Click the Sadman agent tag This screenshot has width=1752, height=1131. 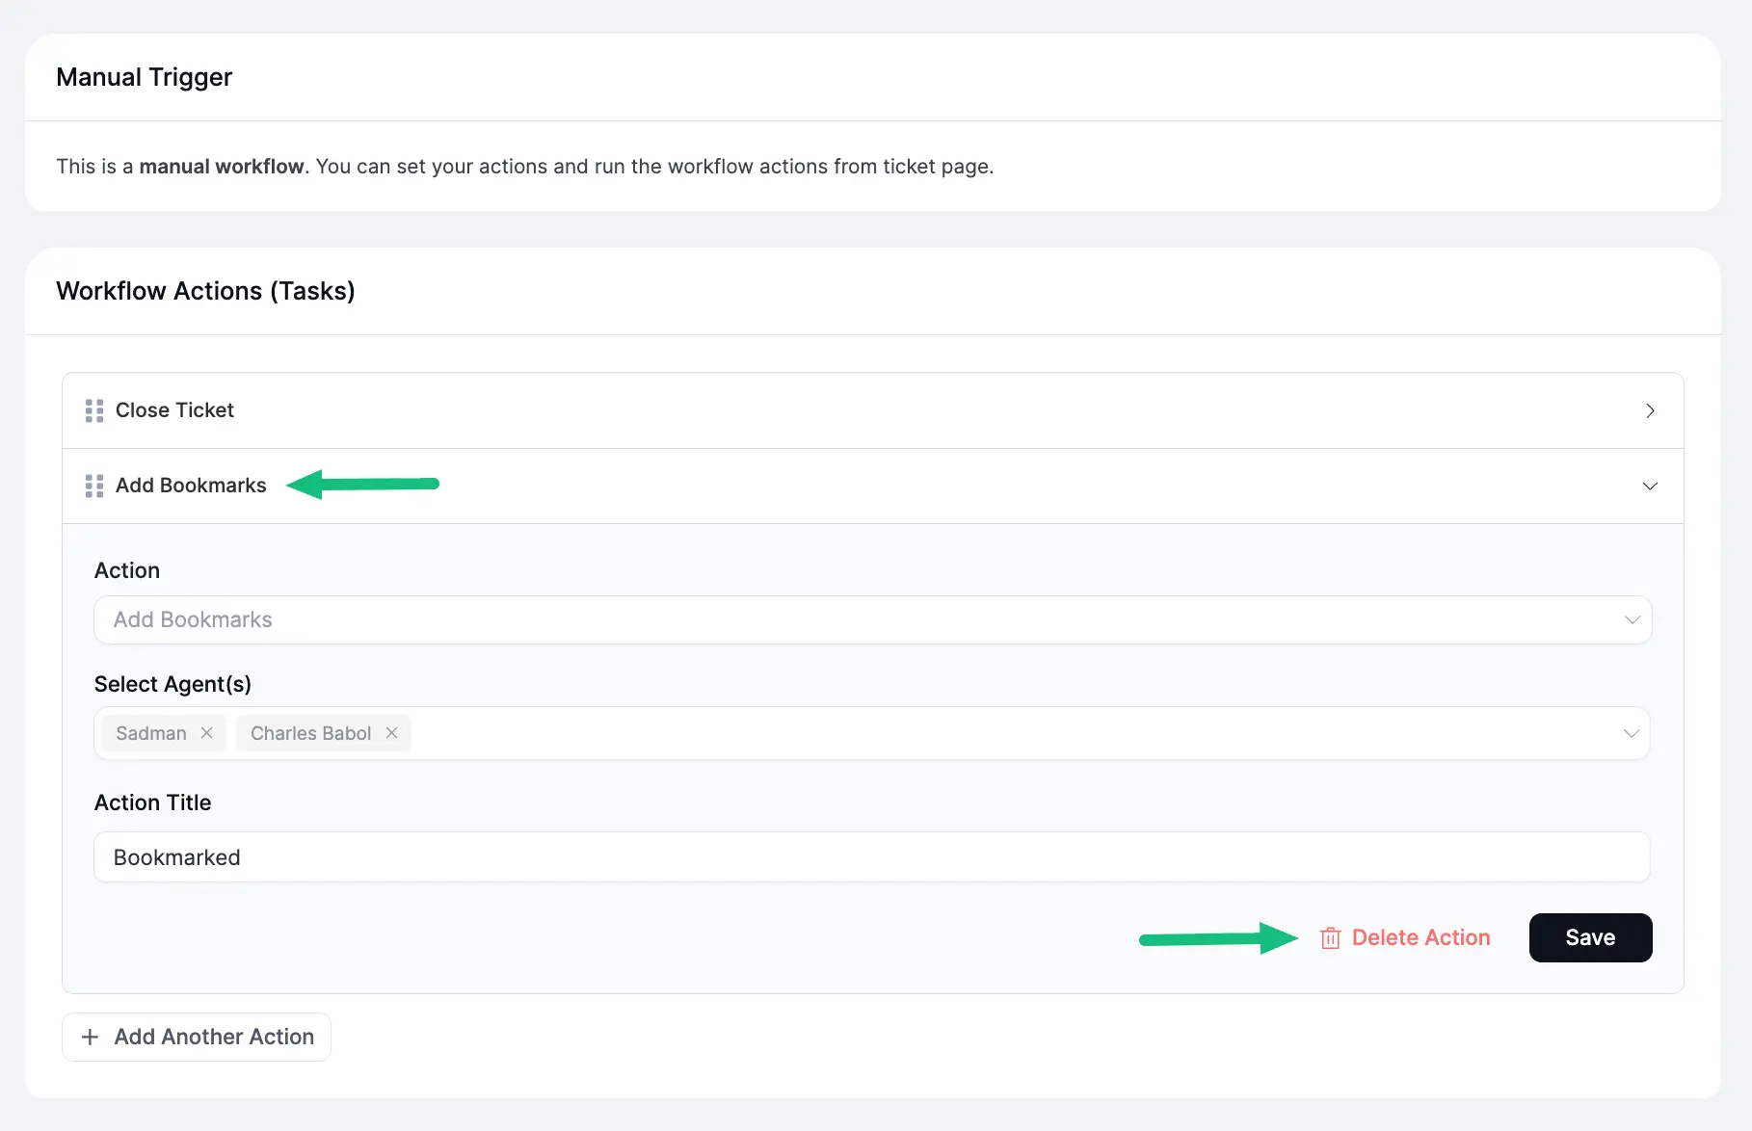[x=151, y=733]
